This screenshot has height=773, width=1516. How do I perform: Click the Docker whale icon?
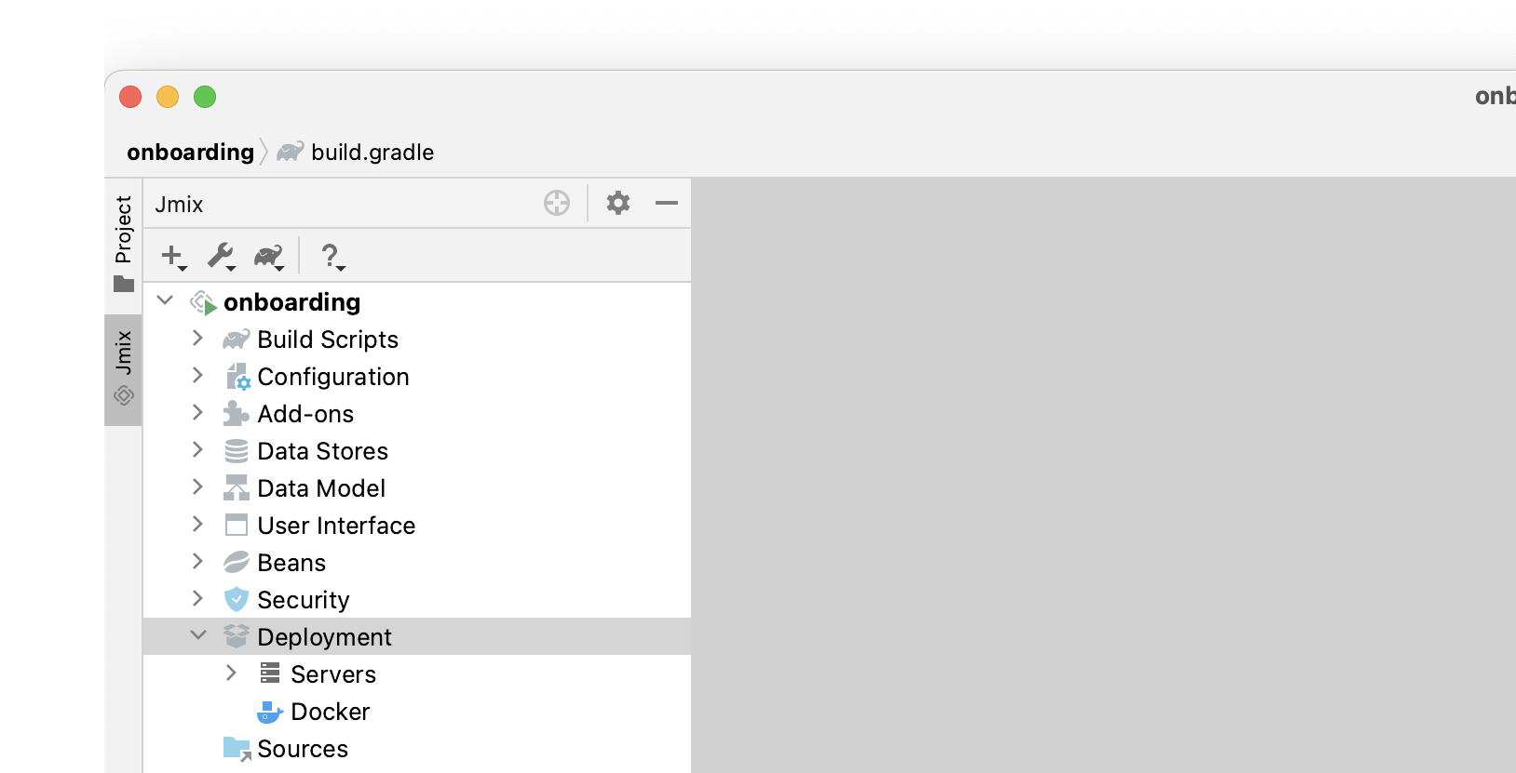[269, 712]
